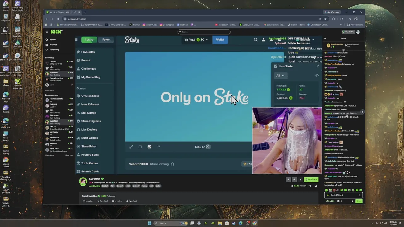Expand the English language dropdown on Stake
The height and width of the screenshot is (227, 404).
point(307,40)
